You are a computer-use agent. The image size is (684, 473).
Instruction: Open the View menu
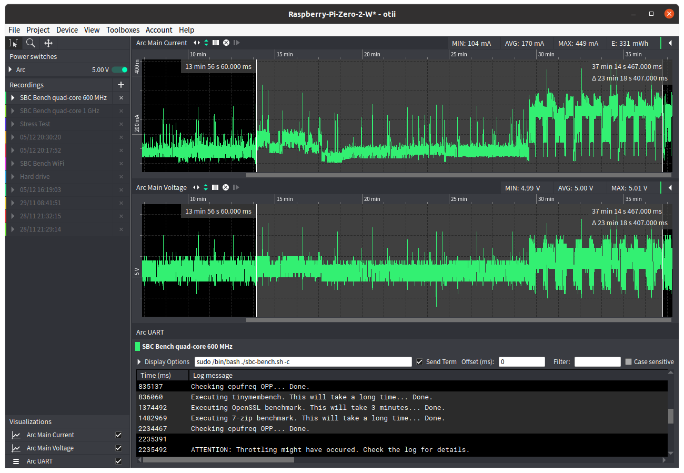click(x=92, y=30)
